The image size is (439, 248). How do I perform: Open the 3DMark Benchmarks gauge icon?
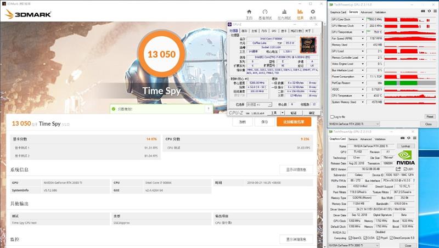(265, 12)
